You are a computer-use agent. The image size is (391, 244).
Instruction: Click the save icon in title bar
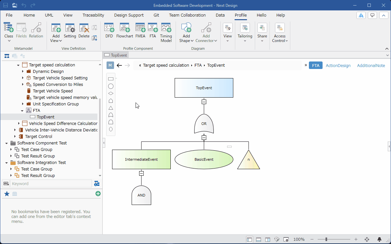point(6,5)
